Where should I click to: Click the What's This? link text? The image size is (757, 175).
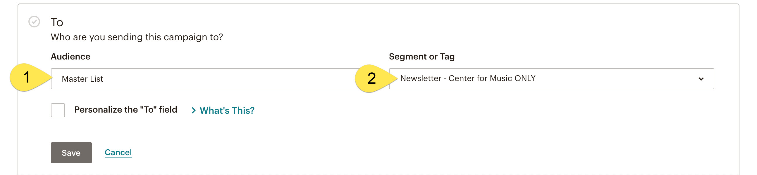point(227,111)
